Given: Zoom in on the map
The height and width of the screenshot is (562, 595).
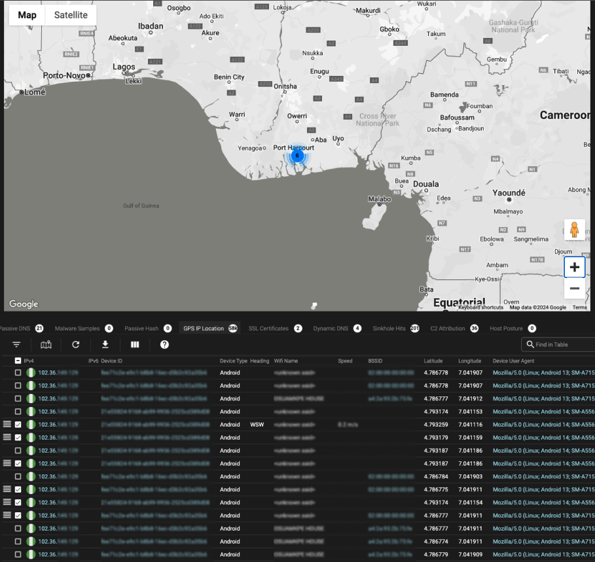Looking at the screenshot, I should click(574, 267).
